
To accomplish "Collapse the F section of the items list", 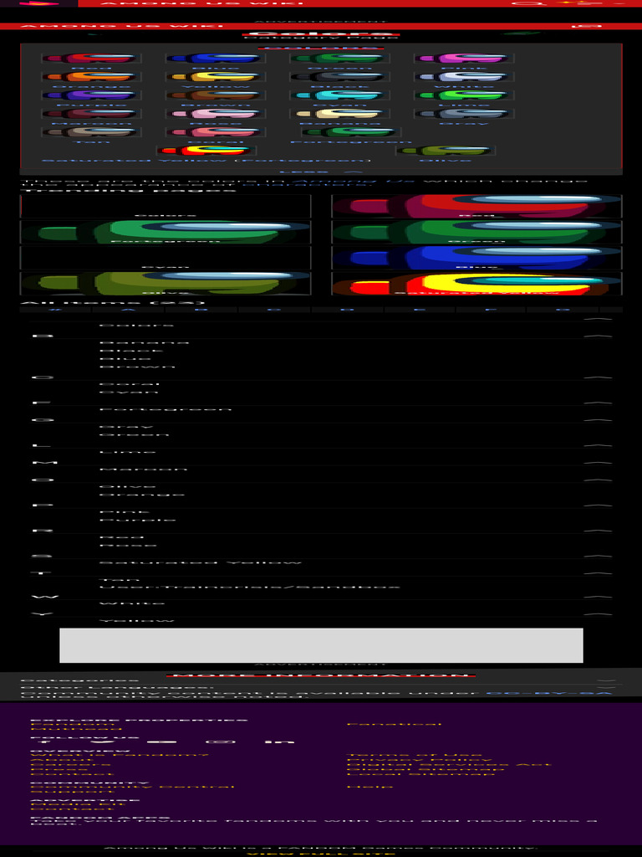I will 598,403.
